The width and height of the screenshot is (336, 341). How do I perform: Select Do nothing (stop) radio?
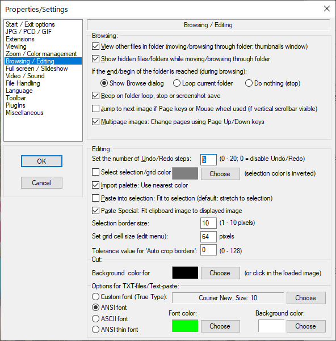(x=249, y=83)
